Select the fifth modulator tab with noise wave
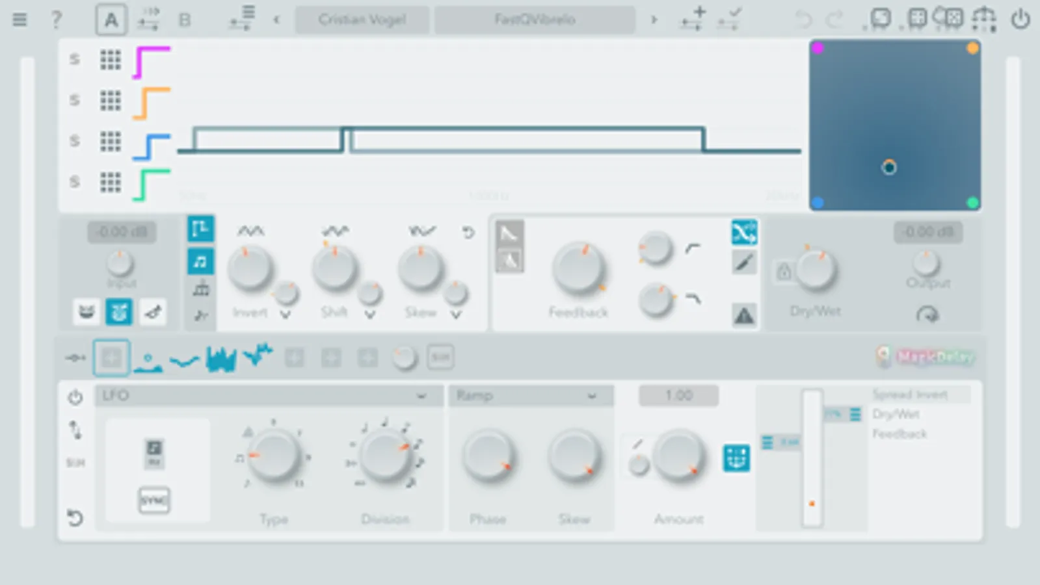Screen dimensions: 1040x585 tap(258, 356)
